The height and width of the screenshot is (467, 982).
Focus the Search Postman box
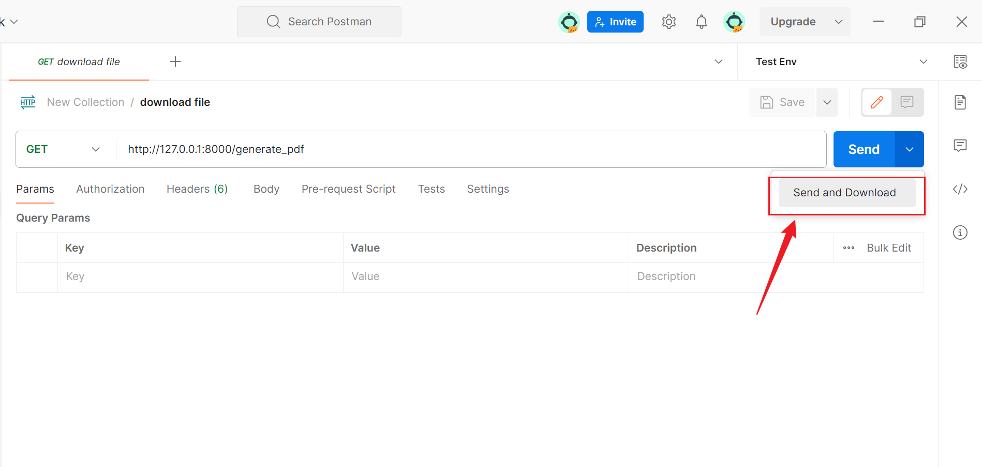click(x=319, y=22)
